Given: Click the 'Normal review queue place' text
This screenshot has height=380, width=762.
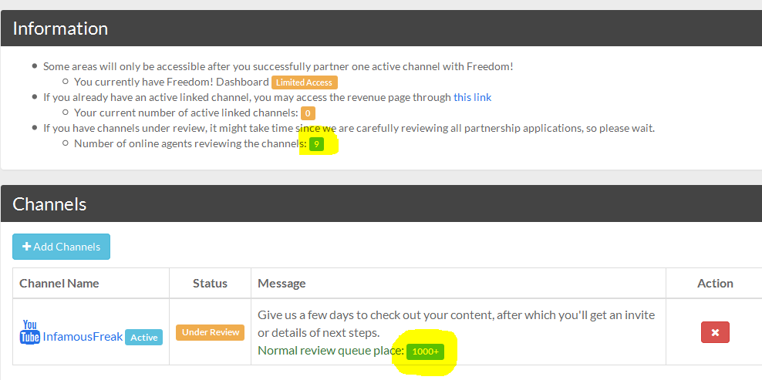Looking at the screenshot, I should click(x=331, y=351).
